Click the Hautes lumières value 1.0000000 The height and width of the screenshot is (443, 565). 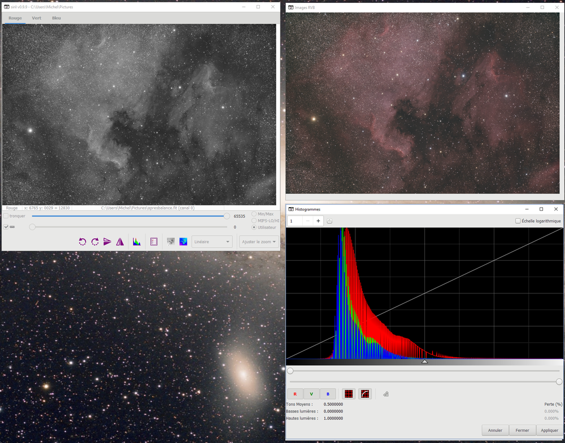tap(333, 418)
